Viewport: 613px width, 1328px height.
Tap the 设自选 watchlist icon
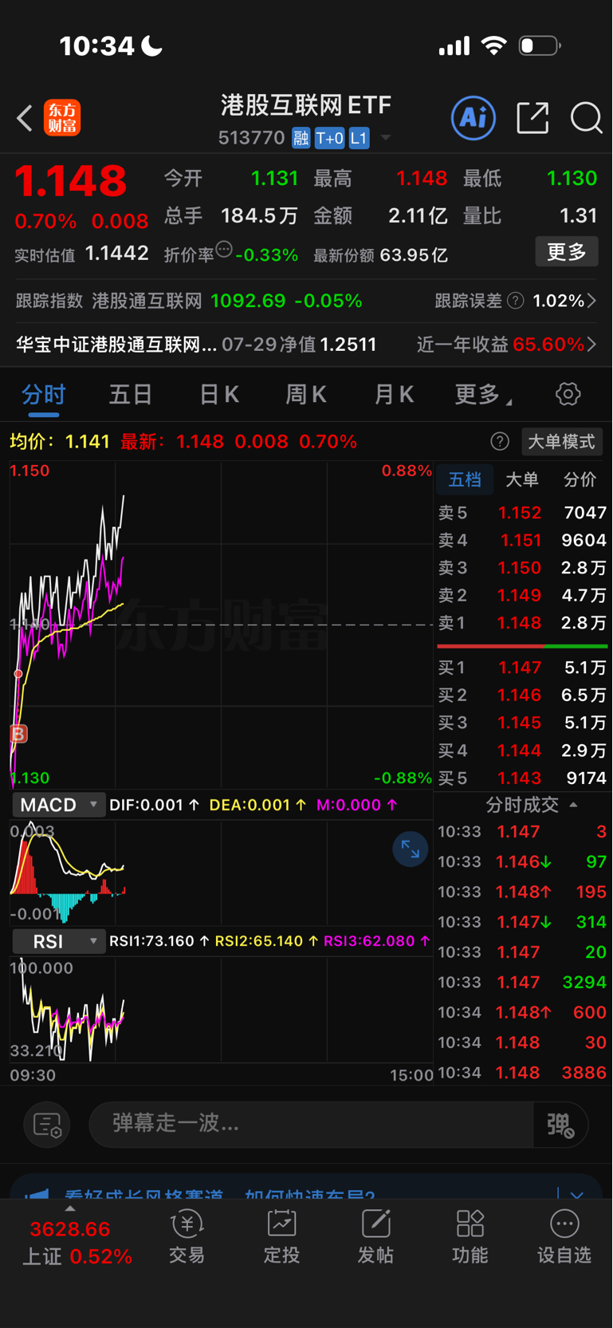564,1237
